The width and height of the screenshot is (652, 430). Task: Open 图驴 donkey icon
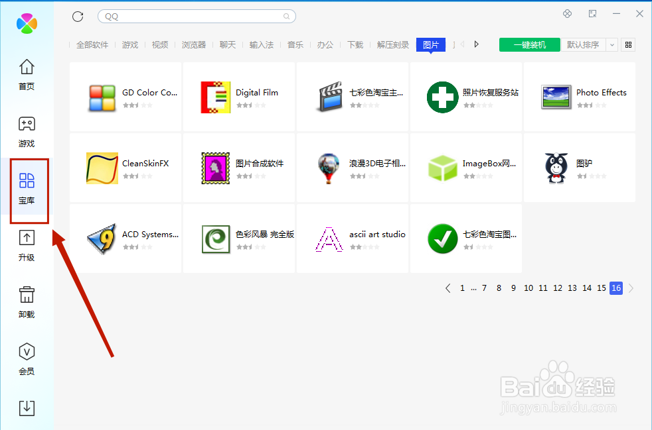556,168
